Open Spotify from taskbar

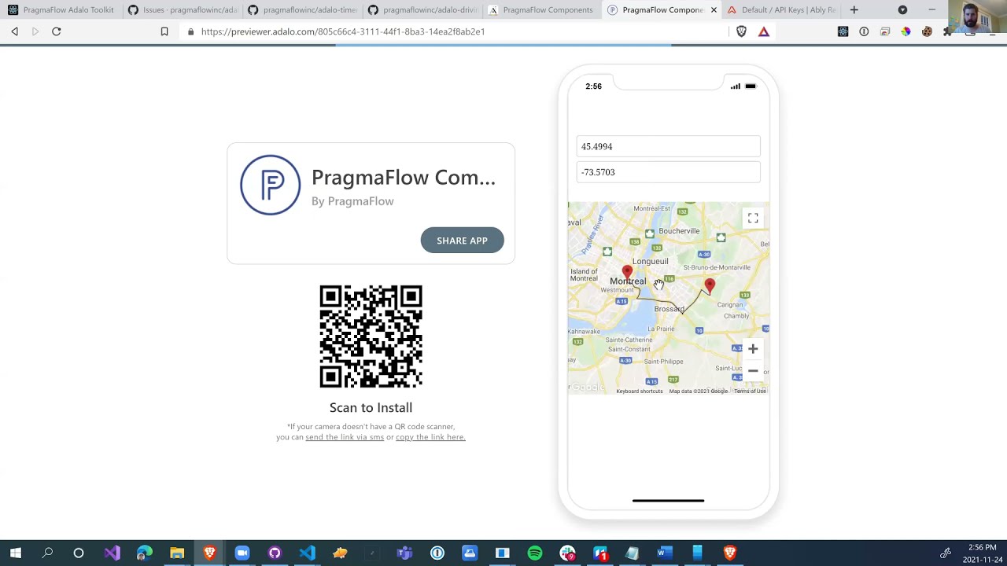click(535, 553)
